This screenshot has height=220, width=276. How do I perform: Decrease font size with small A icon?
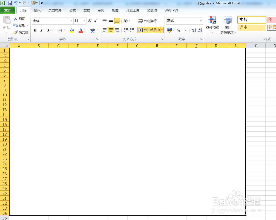pyautogui.click(x=96, y=21)
